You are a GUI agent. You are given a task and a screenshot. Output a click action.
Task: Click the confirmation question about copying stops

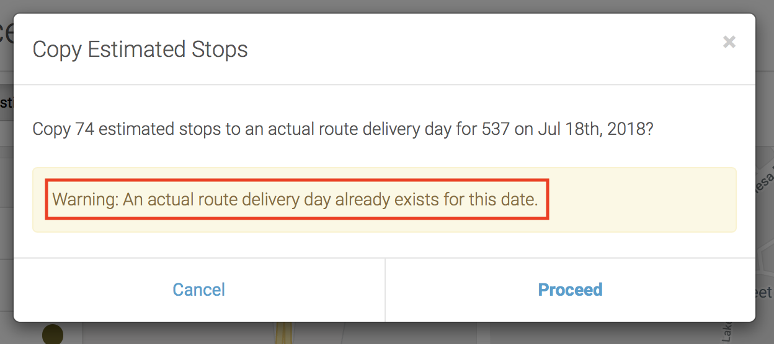pos(342,130)
